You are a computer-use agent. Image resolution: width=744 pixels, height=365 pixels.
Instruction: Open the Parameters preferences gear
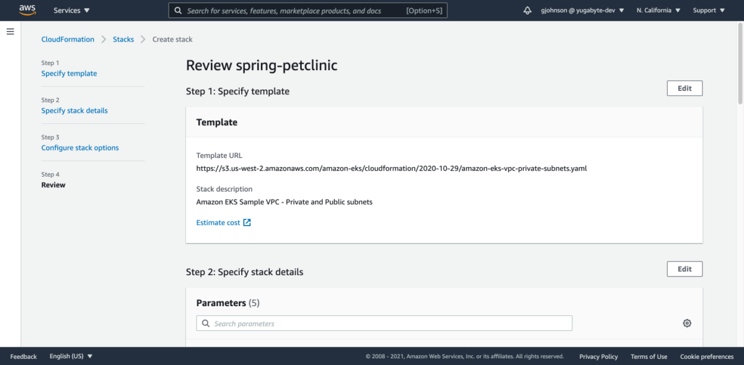[686, 323]
